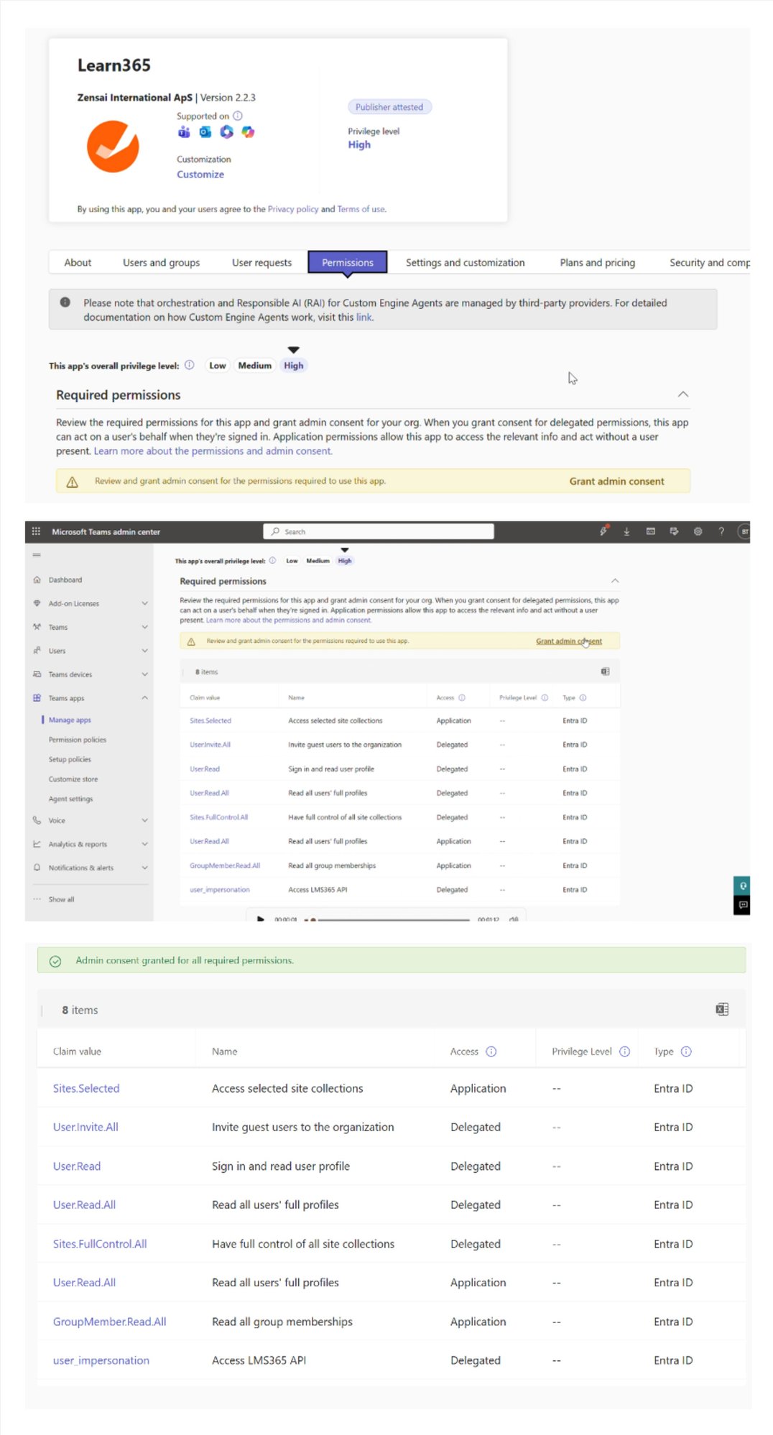Click the info icon next to Access under the green banner
Screen dimensions: 773x1435
click(491, 1051)
